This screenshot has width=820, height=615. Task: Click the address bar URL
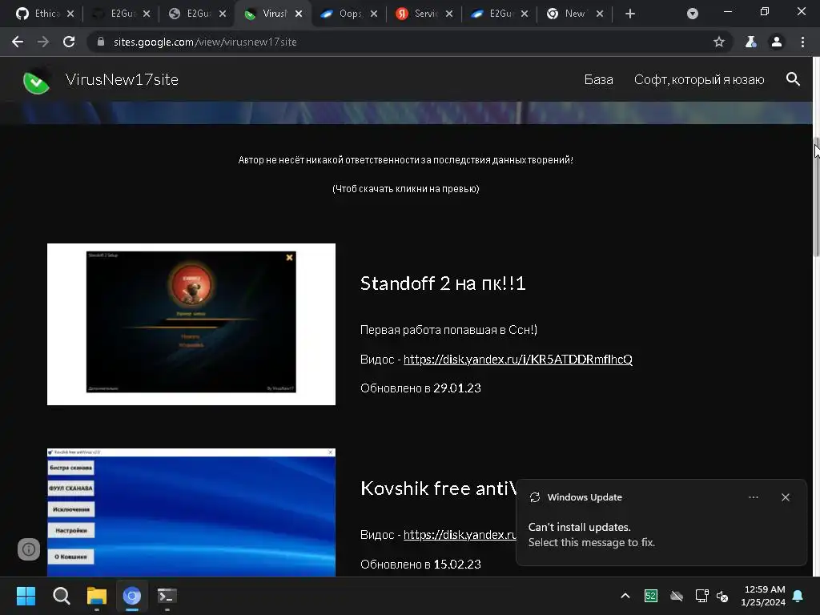(x=205, y=42)
